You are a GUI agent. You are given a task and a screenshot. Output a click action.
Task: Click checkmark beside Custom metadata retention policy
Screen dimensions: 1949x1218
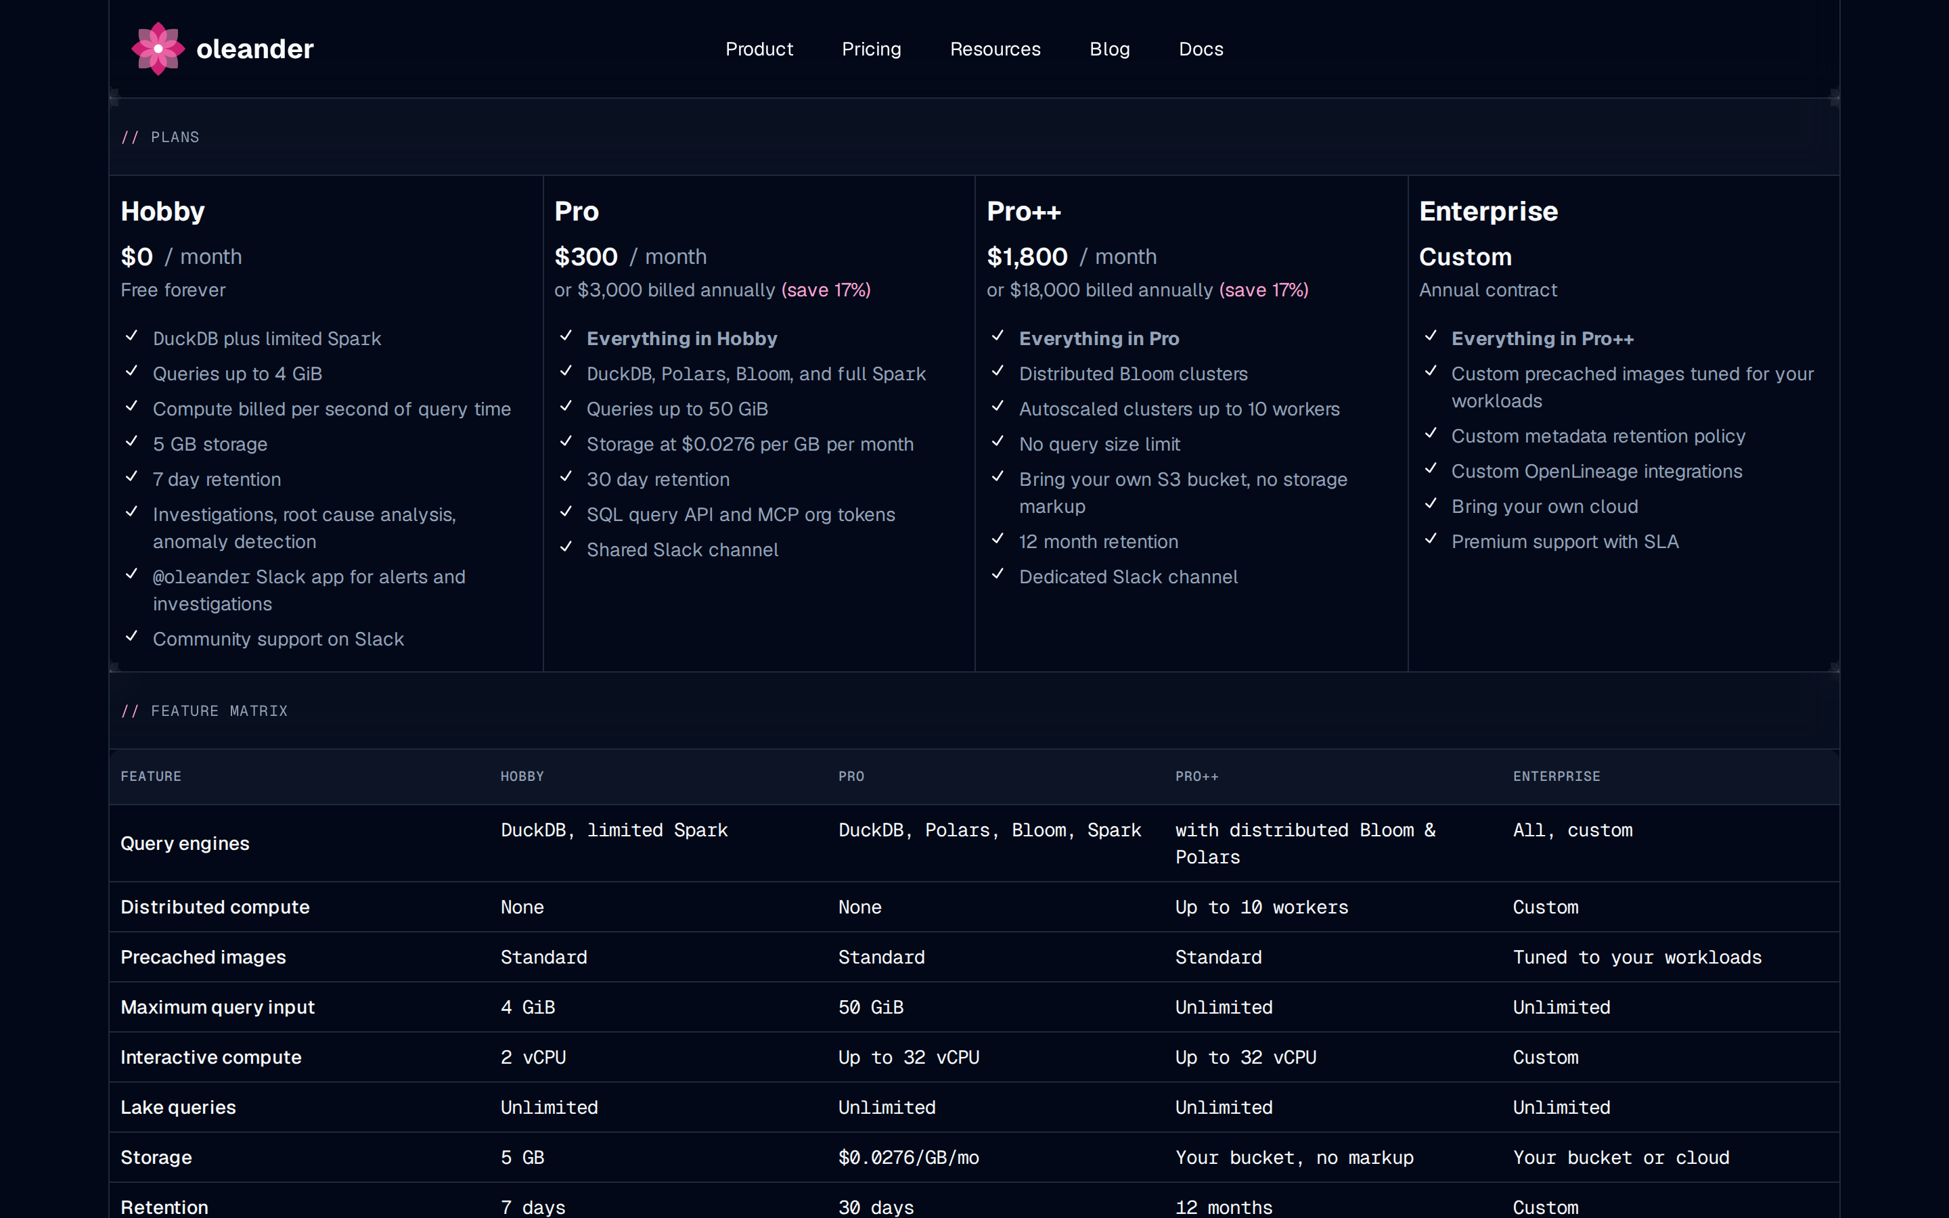pos(1431,432)
